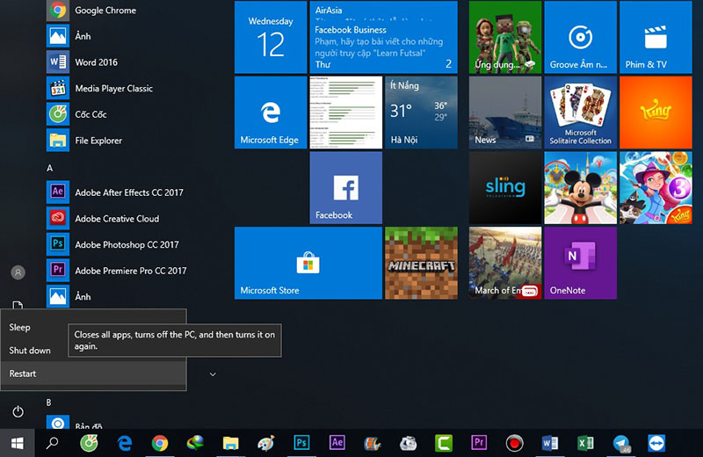The height and width of the screenshot is (457, 703).
Task: Open the Phim & TV tile
Action: 656,37
